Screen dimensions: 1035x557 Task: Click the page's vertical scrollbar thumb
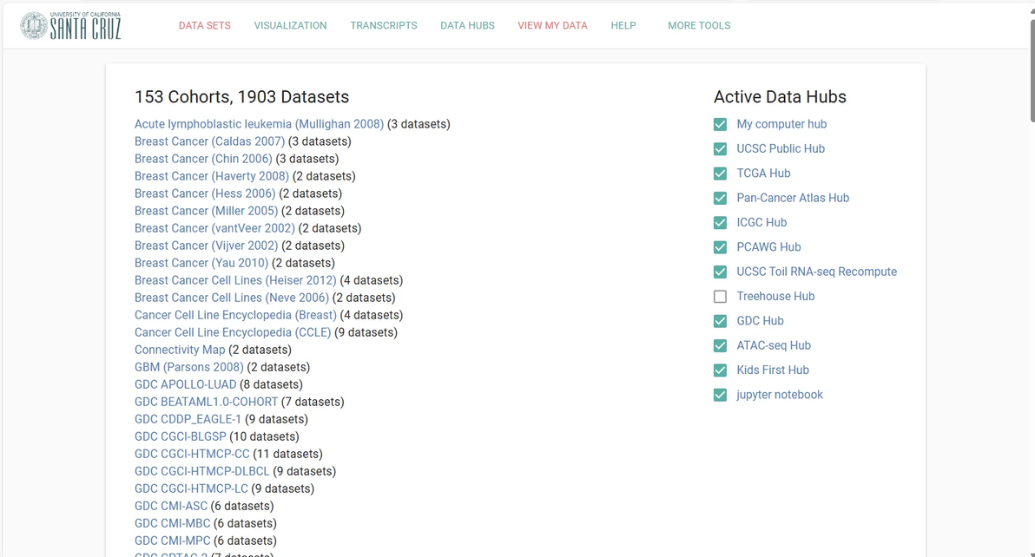pos(1030,61)
